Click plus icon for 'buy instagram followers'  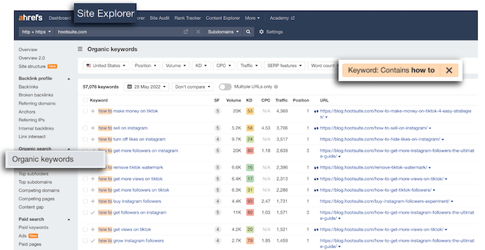point(93,201)
